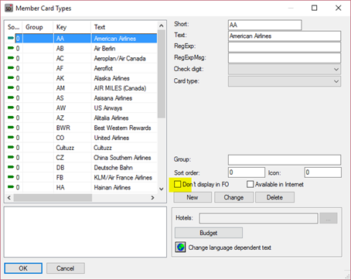The width and height of the screenshot is (351, 280).
Task: Click the Member Card Types window app icon
Action: click(9, 8)
